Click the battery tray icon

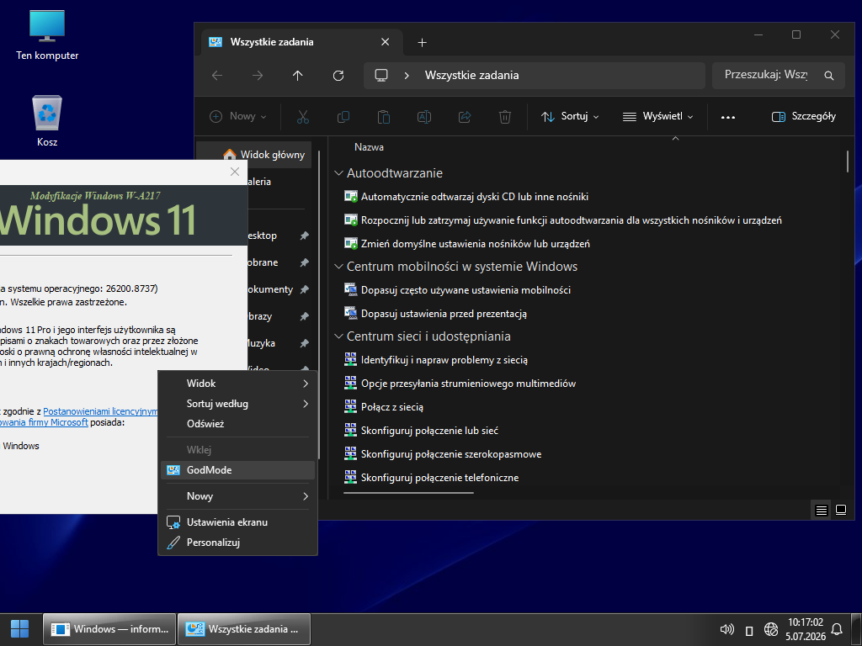click(x=748, y=630)
